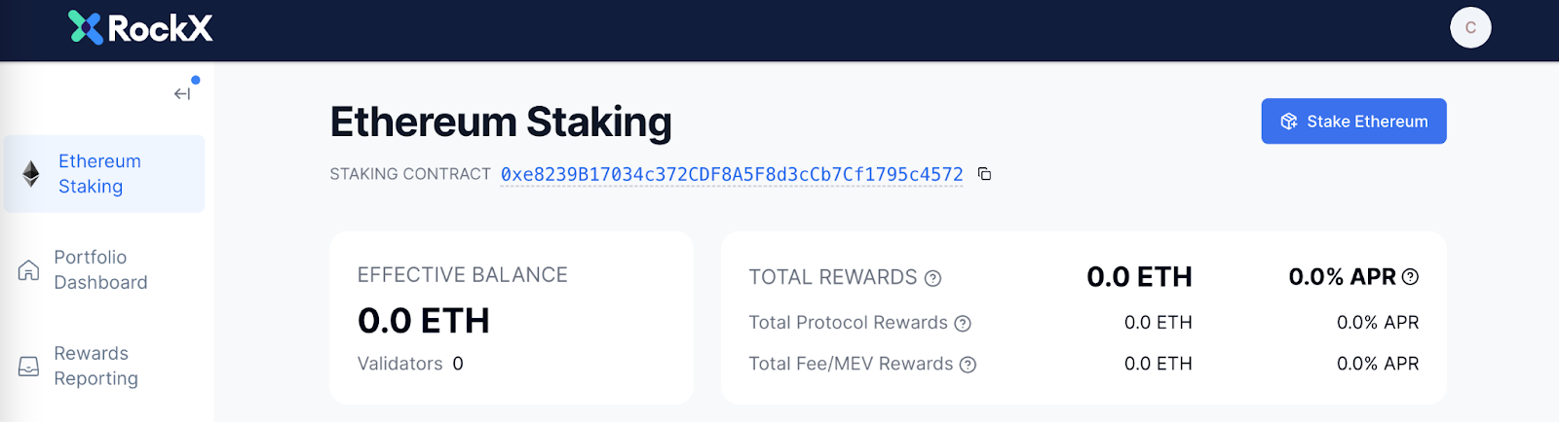Open the user avatar account menu
The image size is (1559, 422).
point(1470,27)
